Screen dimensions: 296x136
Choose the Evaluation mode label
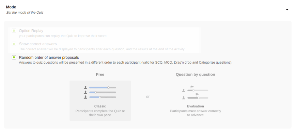pos(195,106)
